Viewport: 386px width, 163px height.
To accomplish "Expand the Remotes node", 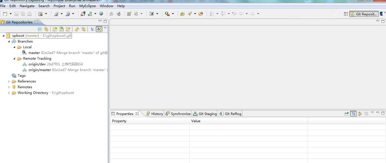I will [x=9, y=87].
